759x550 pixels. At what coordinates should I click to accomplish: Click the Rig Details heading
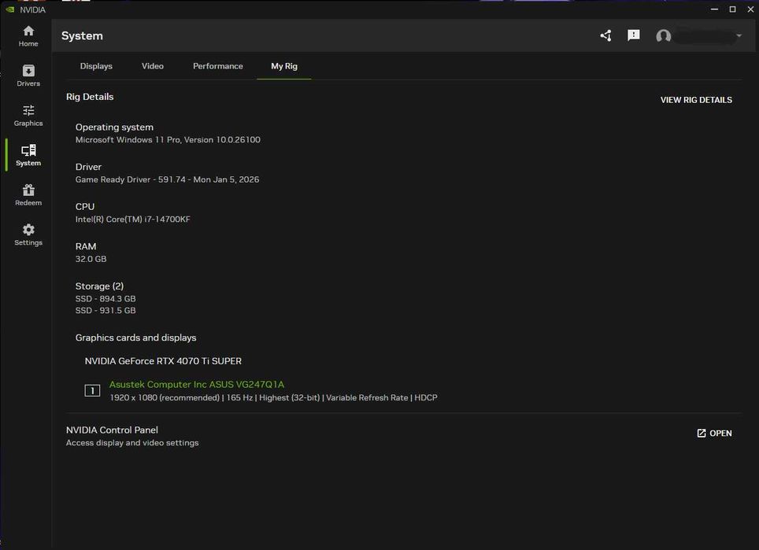(90, 96)
